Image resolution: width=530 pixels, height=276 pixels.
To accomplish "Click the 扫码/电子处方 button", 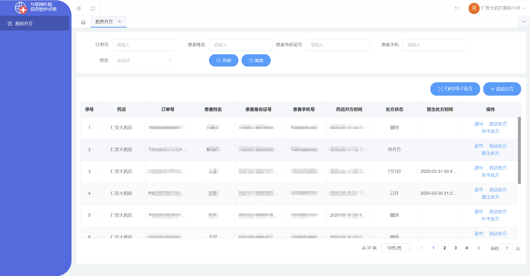I will (x=455, y=89).
